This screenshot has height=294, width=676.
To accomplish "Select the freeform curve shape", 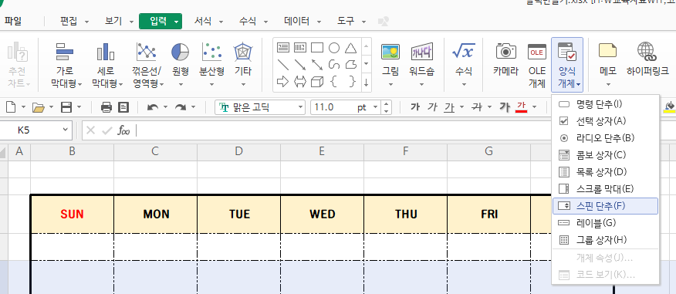I will 334,65.
